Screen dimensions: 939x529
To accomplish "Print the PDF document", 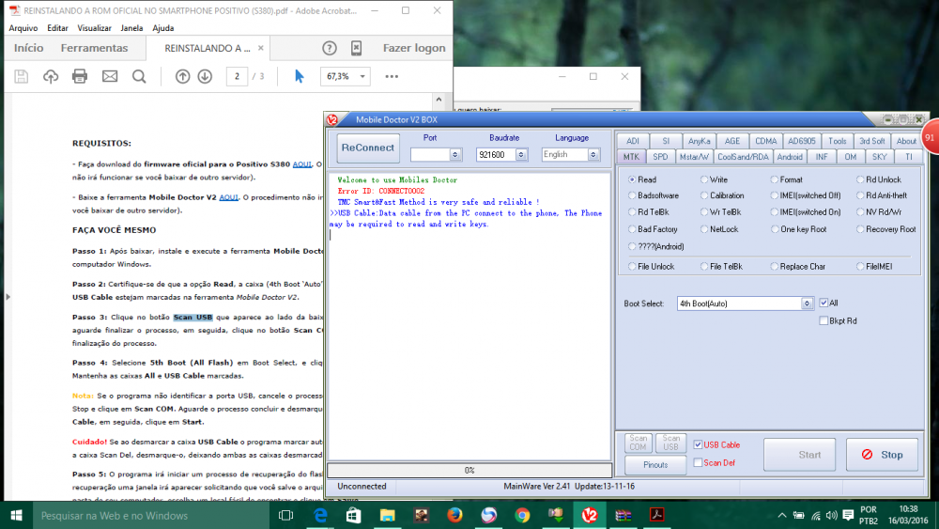I will click(x=80, y=76).
